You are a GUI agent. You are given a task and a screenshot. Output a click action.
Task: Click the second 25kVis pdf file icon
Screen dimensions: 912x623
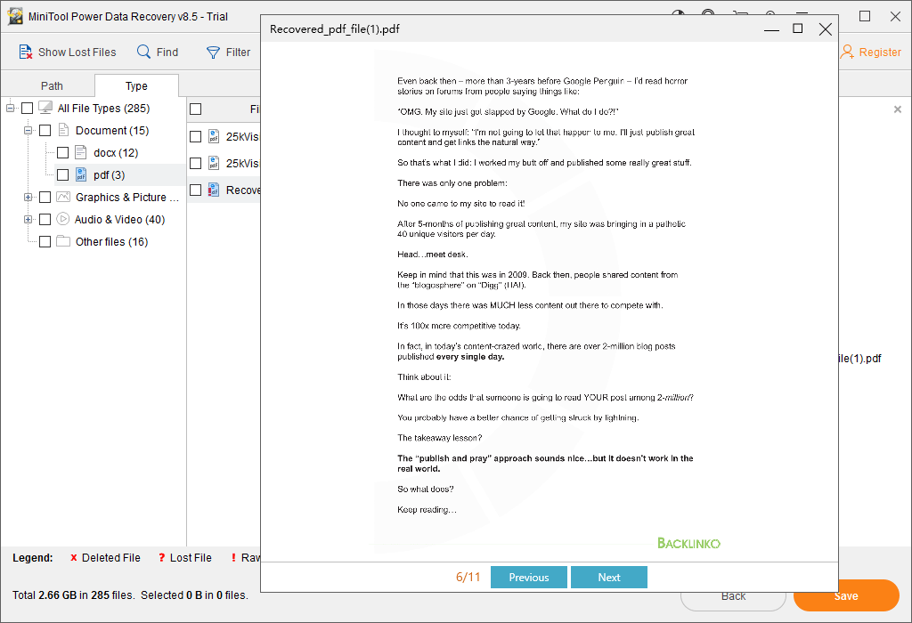click(x=214, y=163)
